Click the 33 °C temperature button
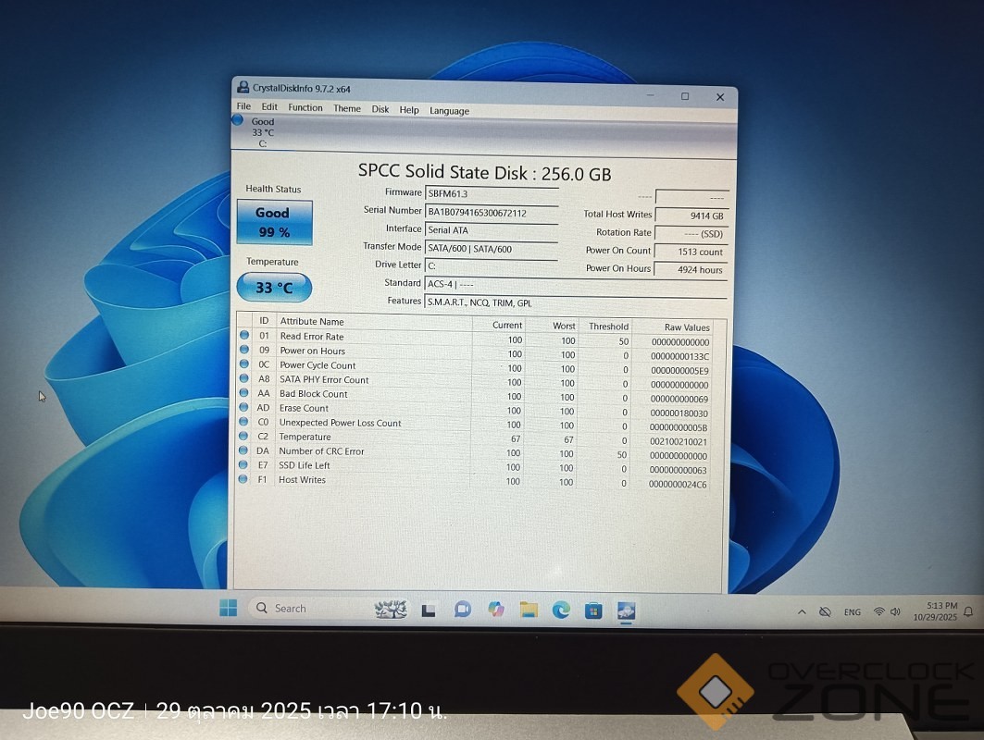This screenshot has width=984, height=740. 274,288
